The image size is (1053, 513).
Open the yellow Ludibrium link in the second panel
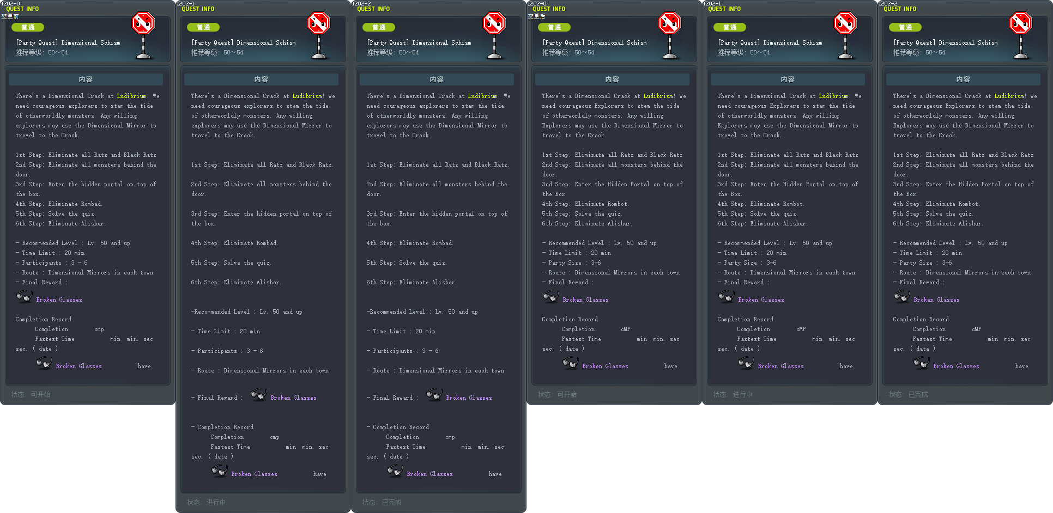(x=307, y=96)
